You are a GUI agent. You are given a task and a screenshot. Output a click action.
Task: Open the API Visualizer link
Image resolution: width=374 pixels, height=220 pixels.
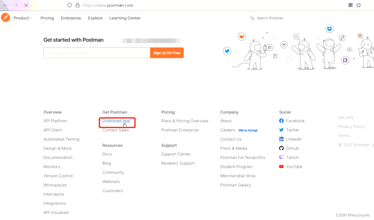[x=56, y=213]
